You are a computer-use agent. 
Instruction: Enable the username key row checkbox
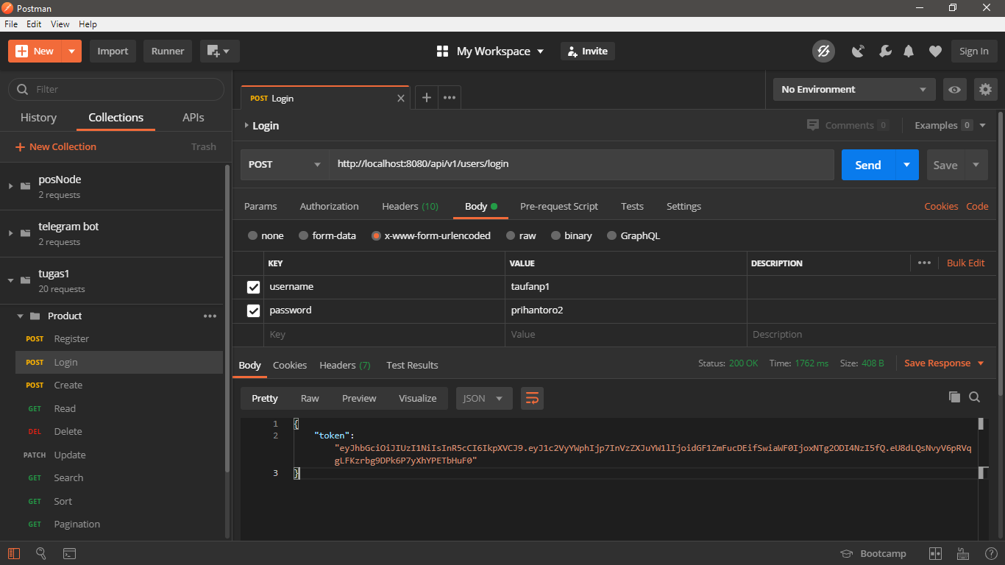click(x=253, y=287)
